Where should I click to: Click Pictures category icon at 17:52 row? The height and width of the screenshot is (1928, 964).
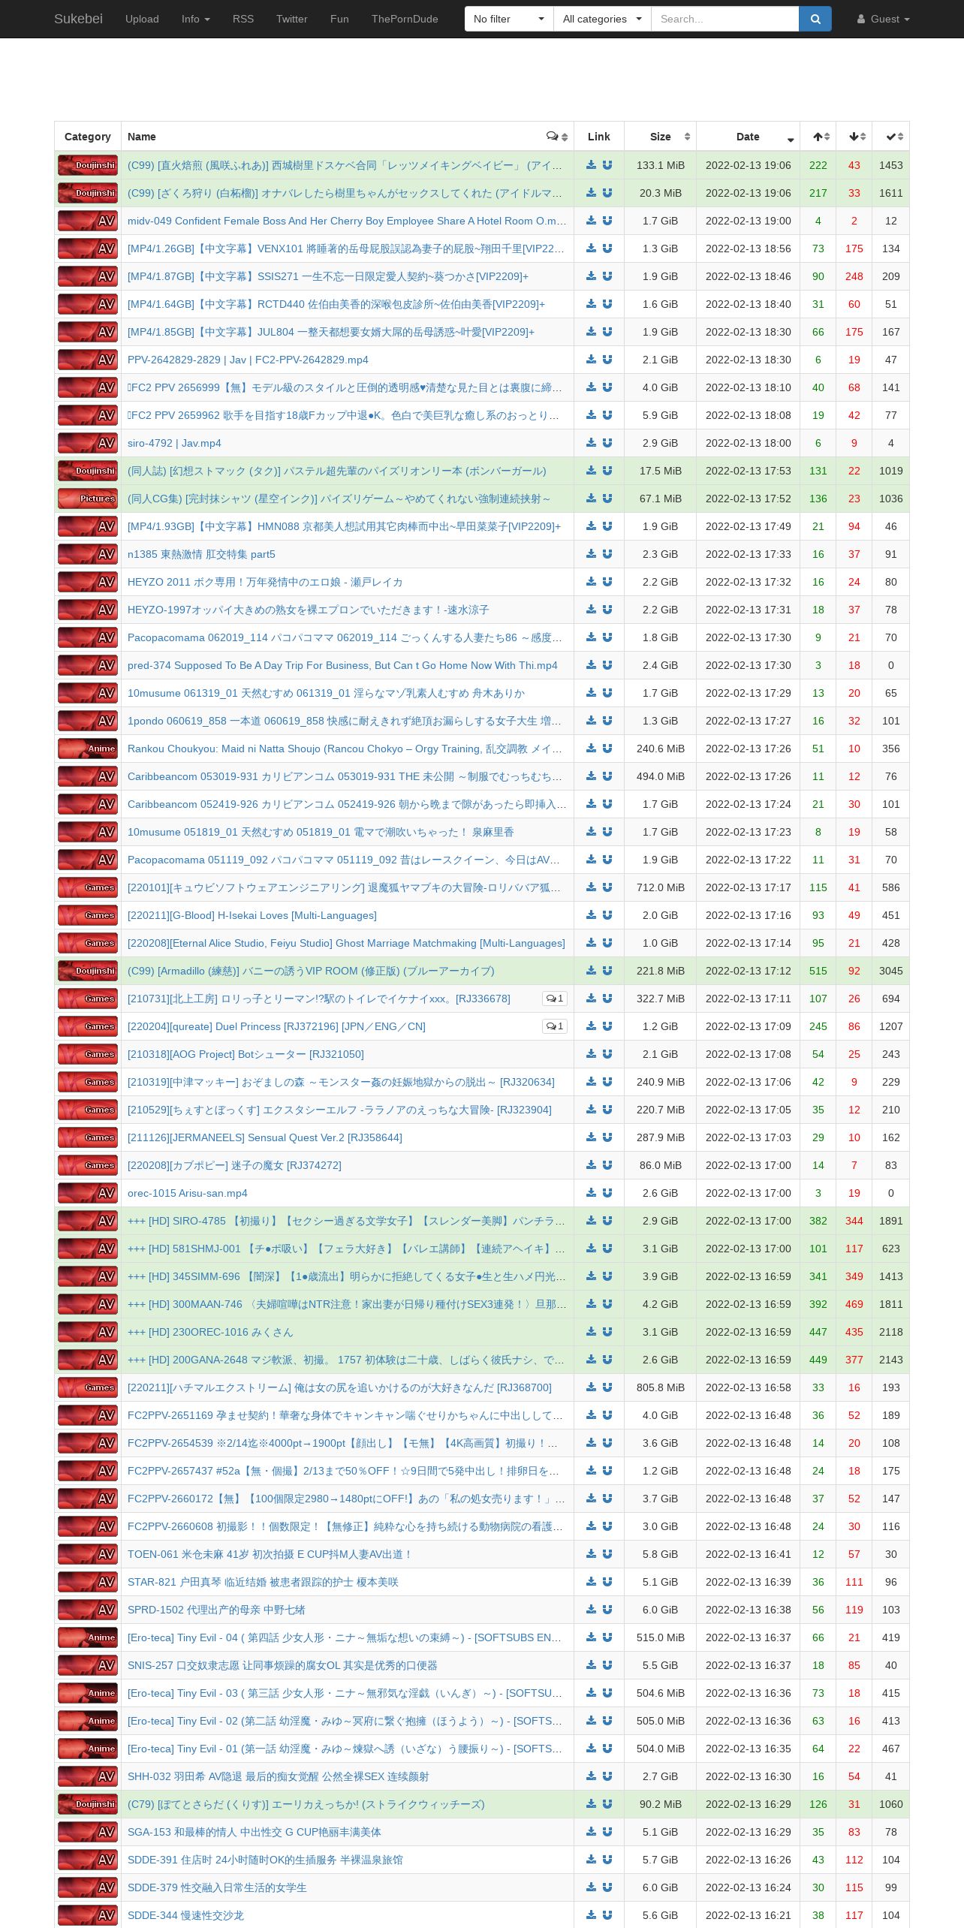point(88,499)
